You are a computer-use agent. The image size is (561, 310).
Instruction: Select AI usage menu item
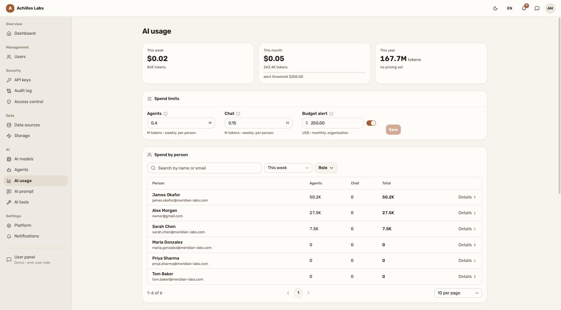coord(36,181)
